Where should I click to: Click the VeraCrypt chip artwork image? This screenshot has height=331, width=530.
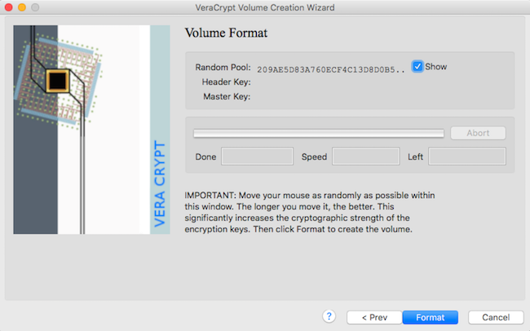(91, 130)
